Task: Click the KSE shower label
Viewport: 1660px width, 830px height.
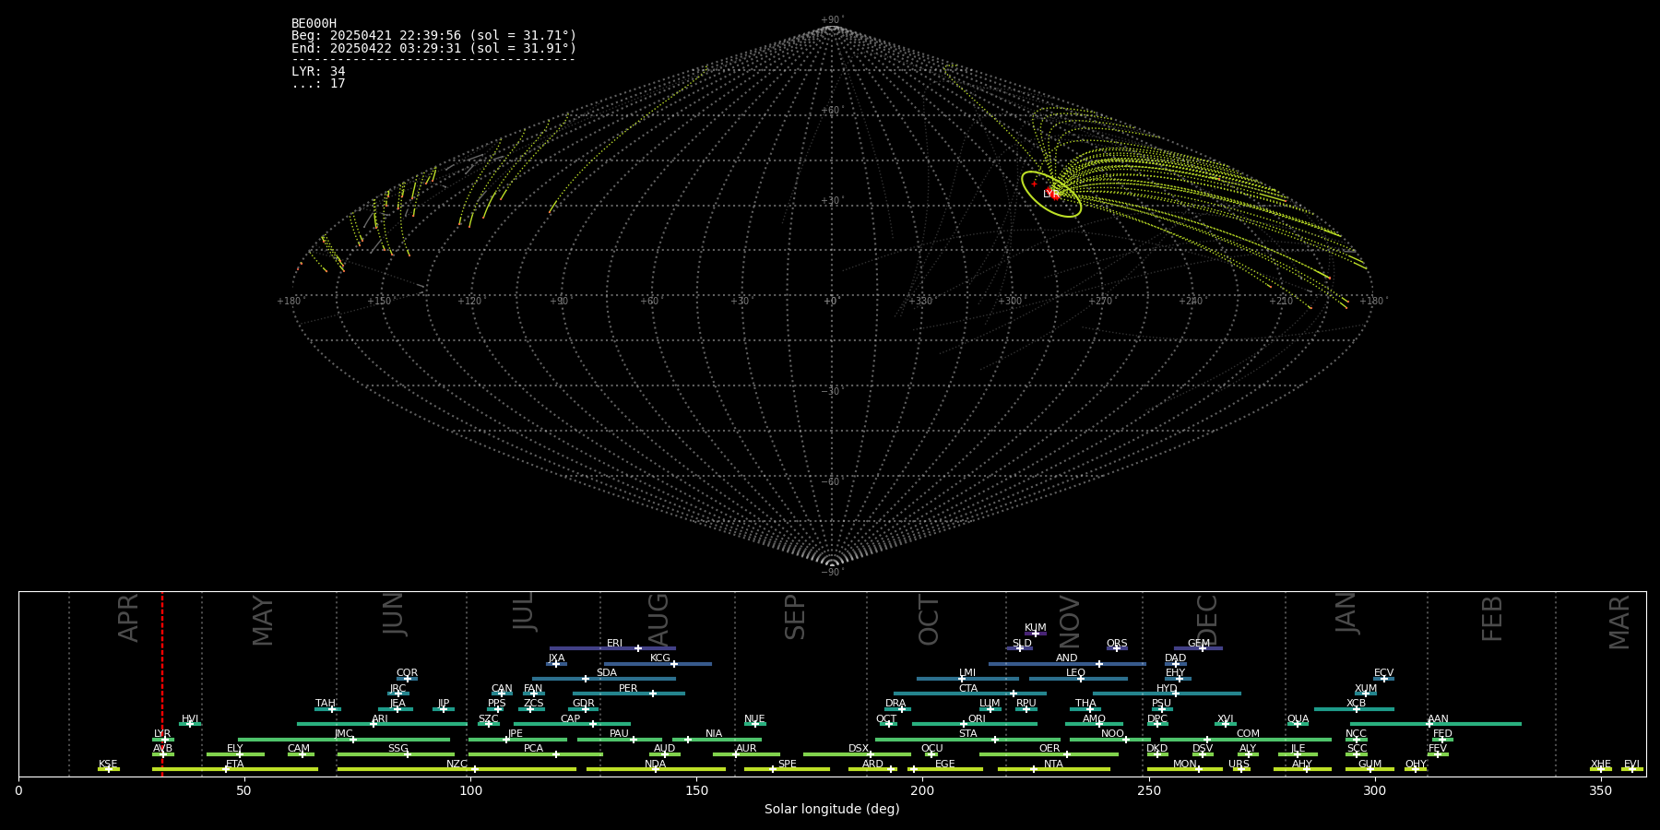Action: (108, 765)
